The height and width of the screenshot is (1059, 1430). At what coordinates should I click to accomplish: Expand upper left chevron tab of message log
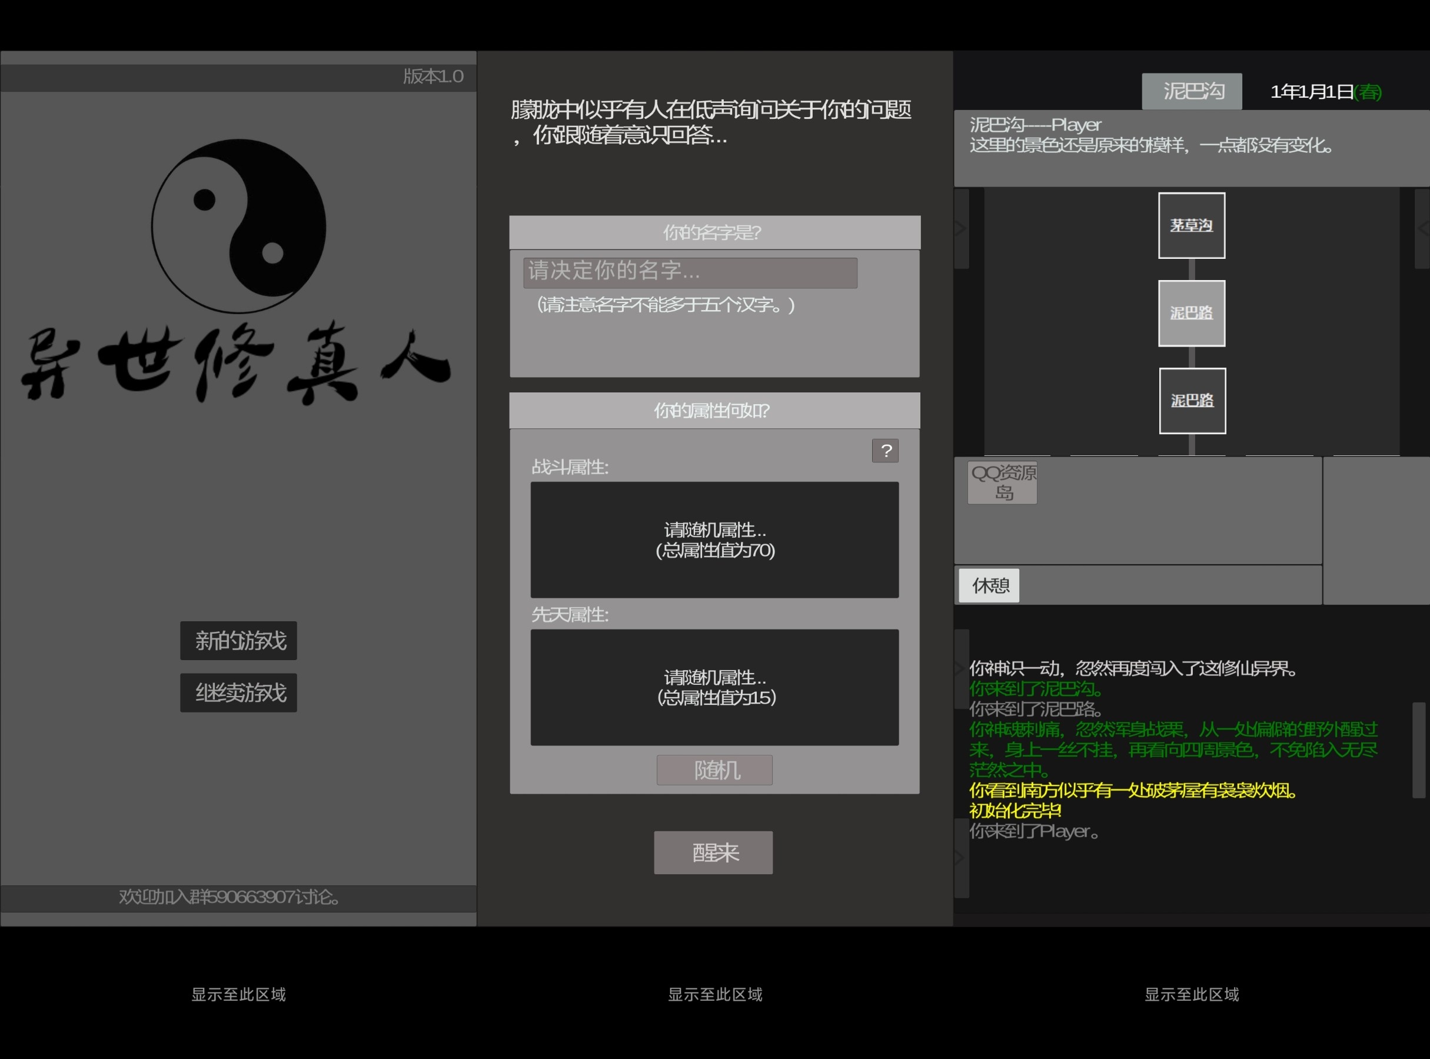[x=961, y=668]
